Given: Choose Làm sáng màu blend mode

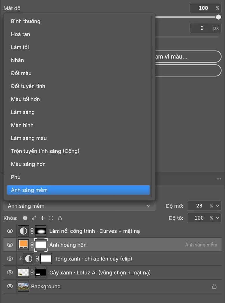Looking at the screenshot, I should 78,138.
